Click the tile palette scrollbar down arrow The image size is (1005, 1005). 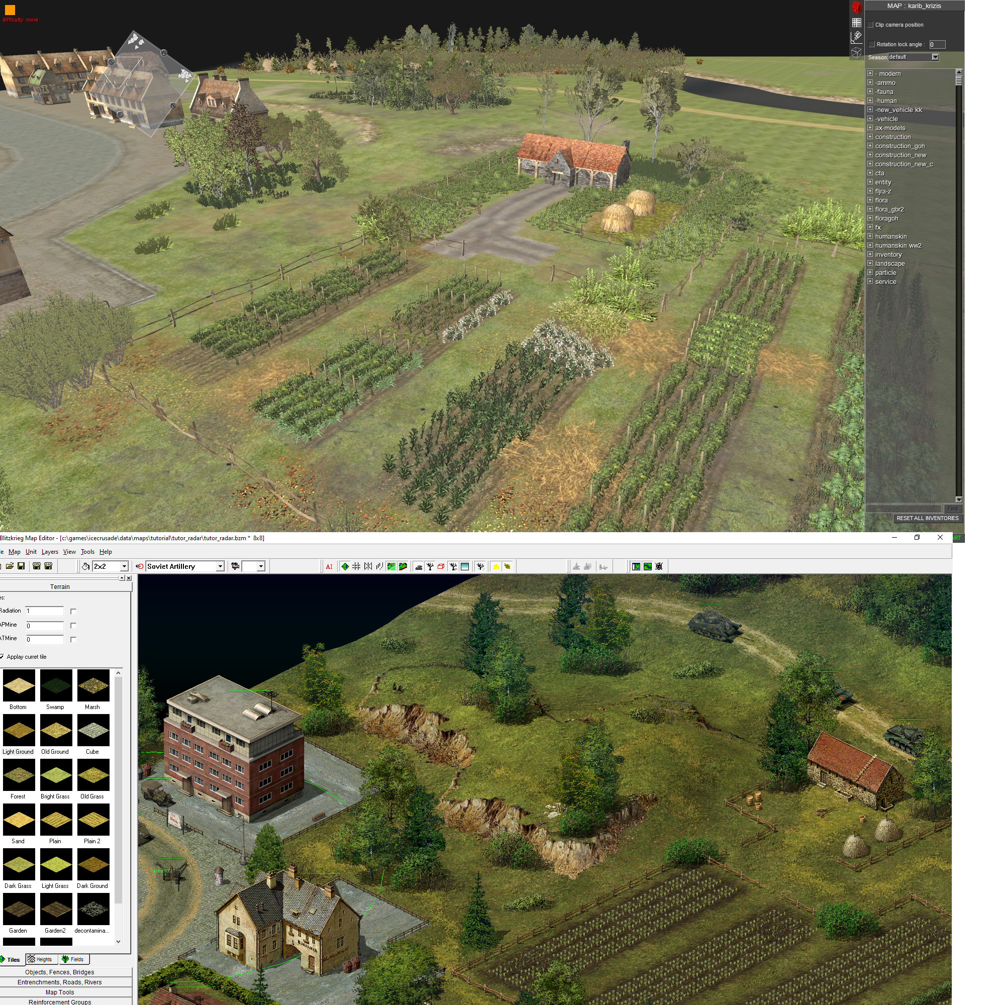pos(119,942)
